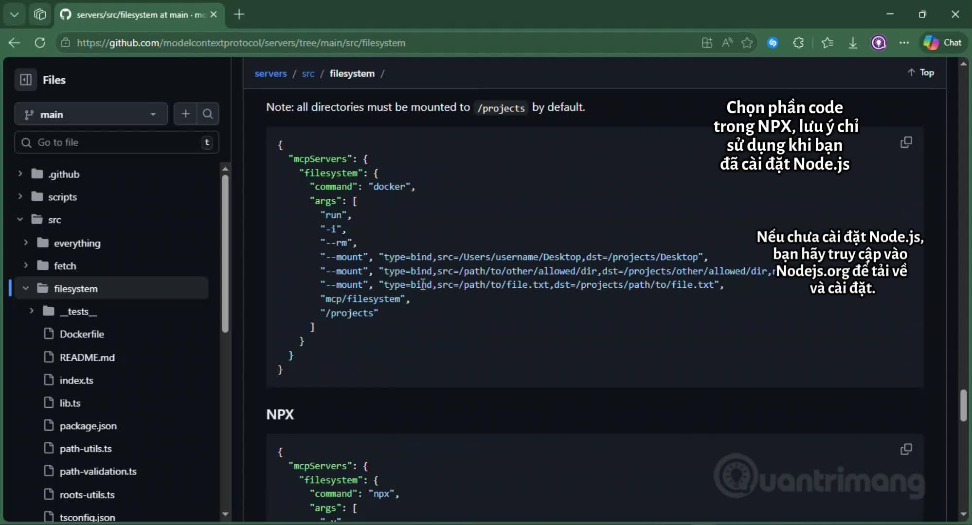Select the src folder in tree

tap(54, 220)
